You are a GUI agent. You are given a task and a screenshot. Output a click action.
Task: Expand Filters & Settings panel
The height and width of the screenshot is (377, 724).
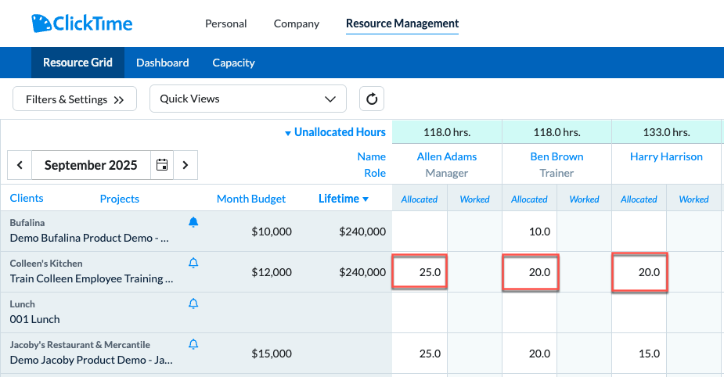point(75,99)
